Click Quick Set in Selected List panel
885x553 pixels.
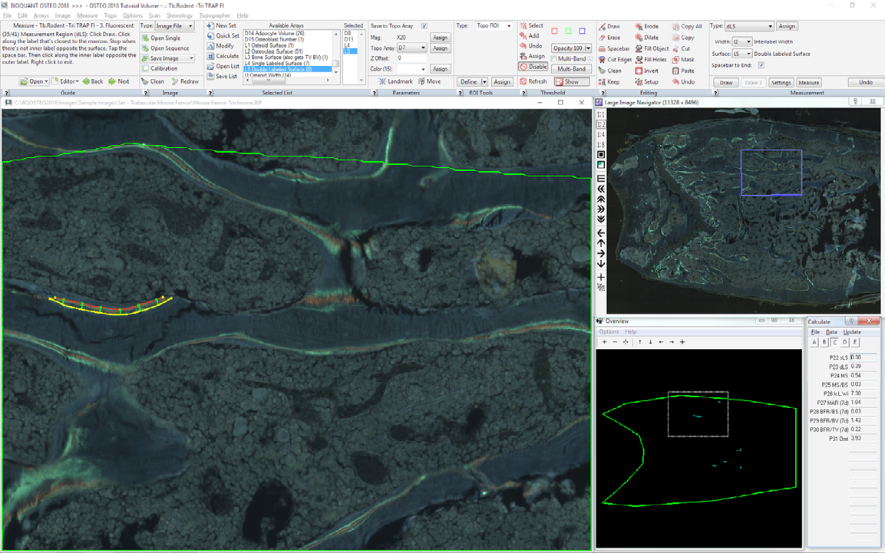(223, 35)
